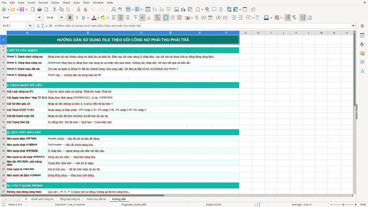Activate Clone Formatting paintbrush

point(79,10)
